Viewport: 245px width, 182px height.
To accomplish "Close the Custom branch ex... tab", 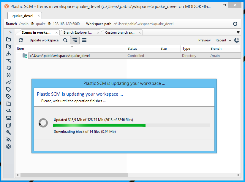I will coord(140,32).
